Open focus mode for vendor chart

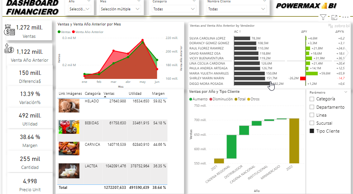click(334, 17)
